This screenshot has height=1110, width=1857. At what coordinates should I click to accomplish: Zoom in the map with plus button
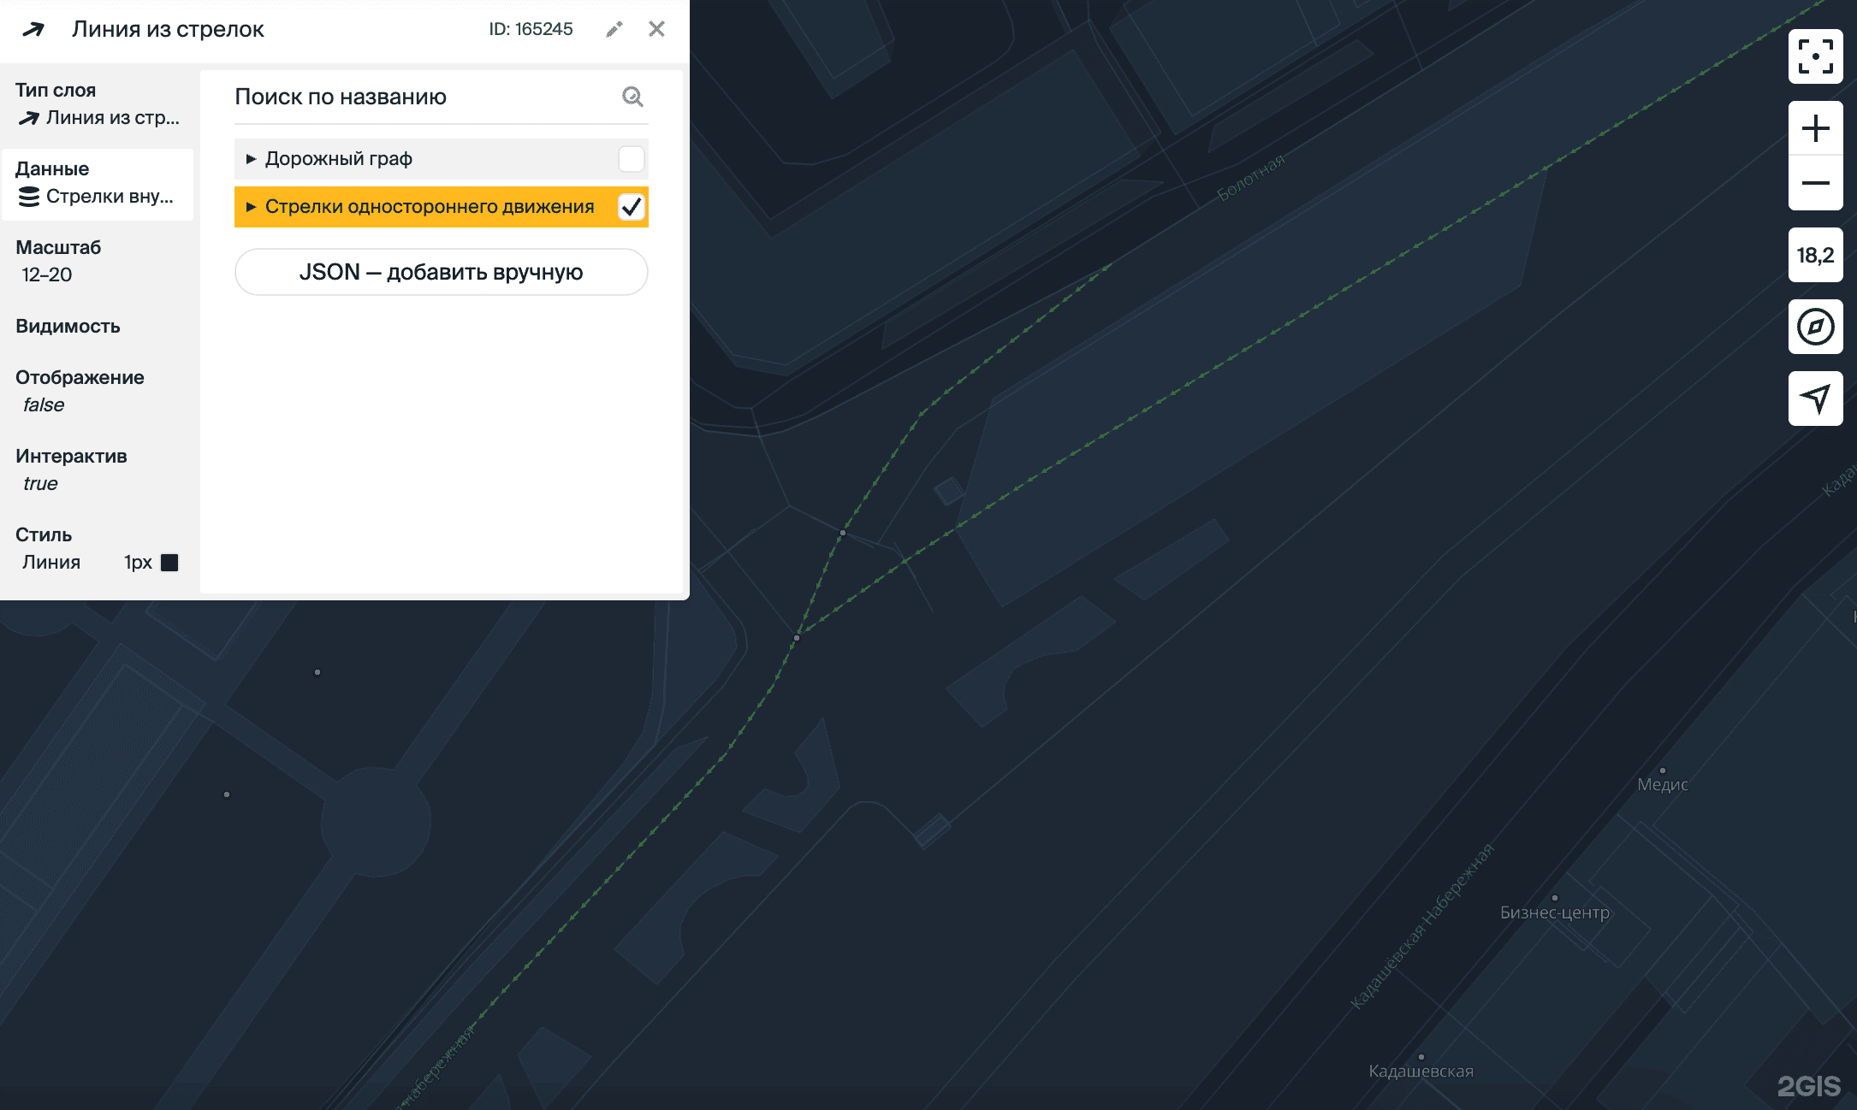pos(1815,129)
